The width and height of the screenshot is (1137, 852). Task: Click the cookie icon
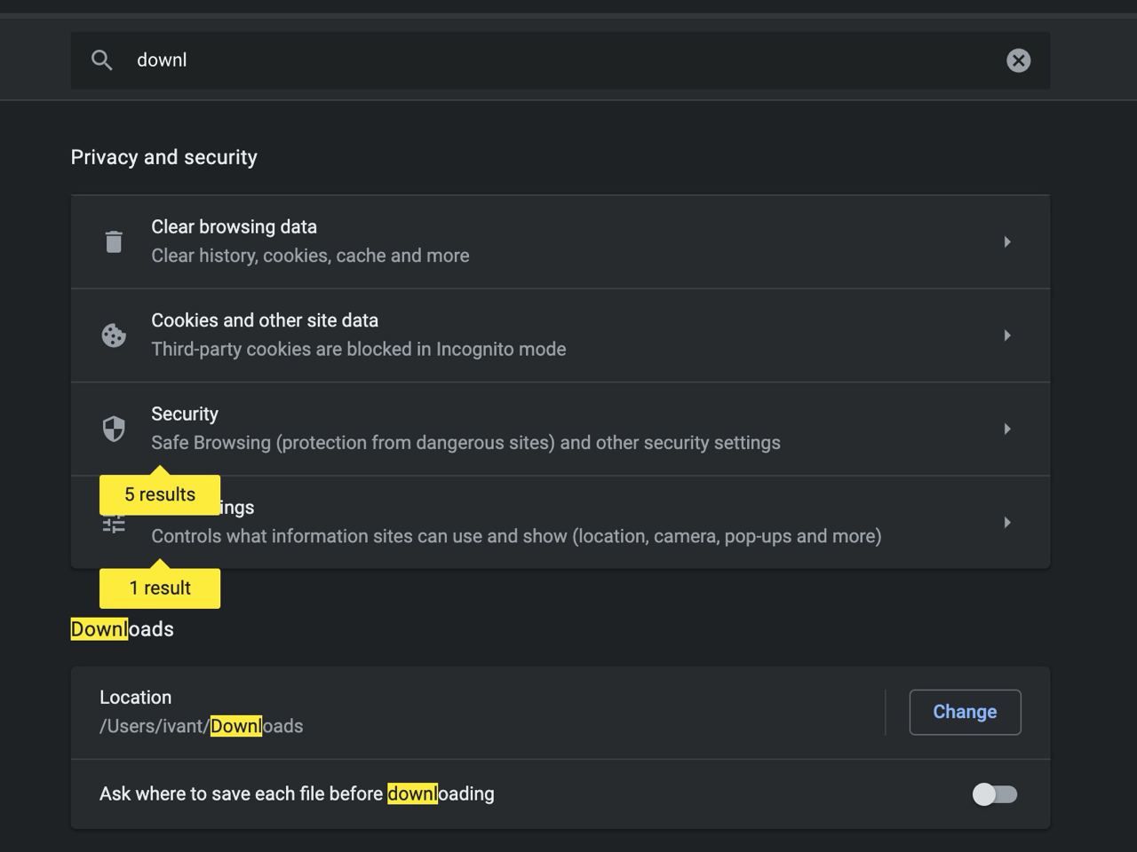click(114, 335)
